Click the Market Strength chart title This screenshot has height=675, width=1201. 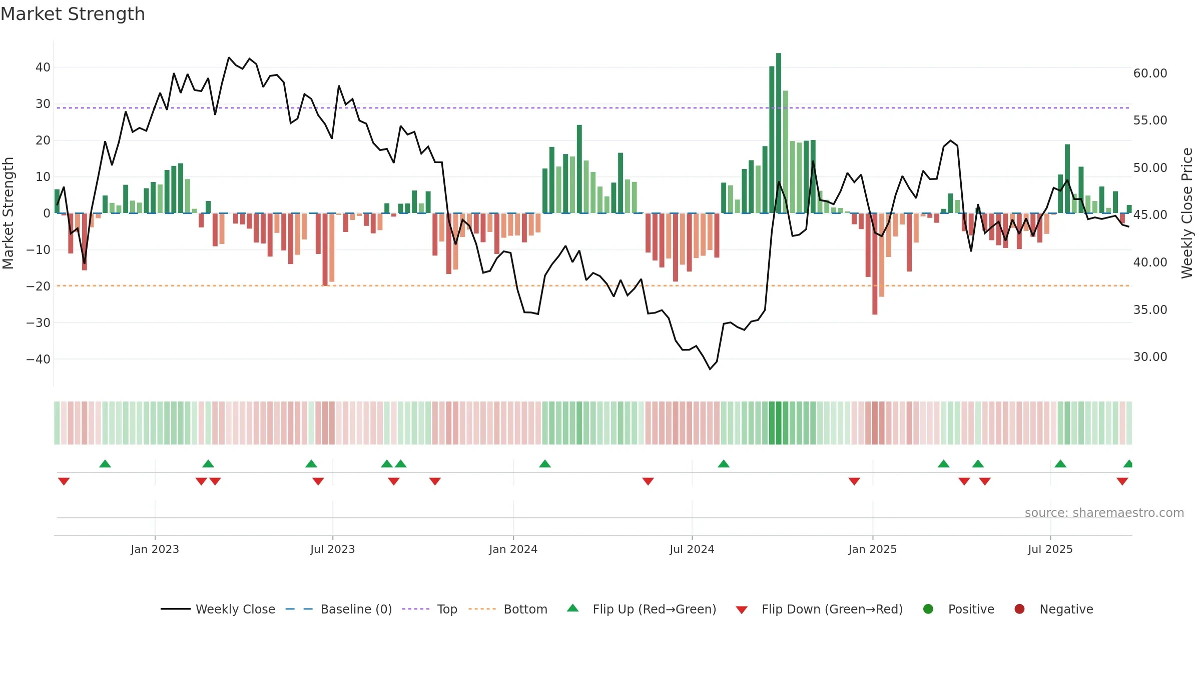point(73,14)
